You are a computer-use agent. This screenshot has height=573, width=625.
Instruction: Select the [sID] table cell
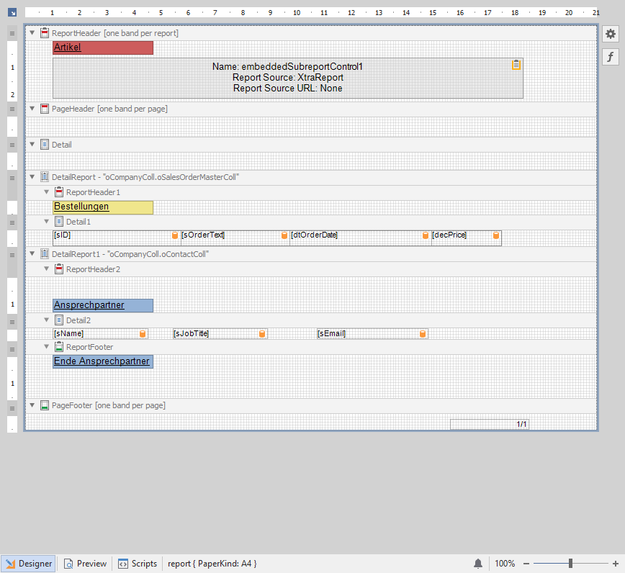point(117,238)
